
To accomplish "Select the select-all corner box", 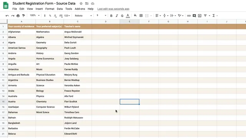I will (3, 21).
